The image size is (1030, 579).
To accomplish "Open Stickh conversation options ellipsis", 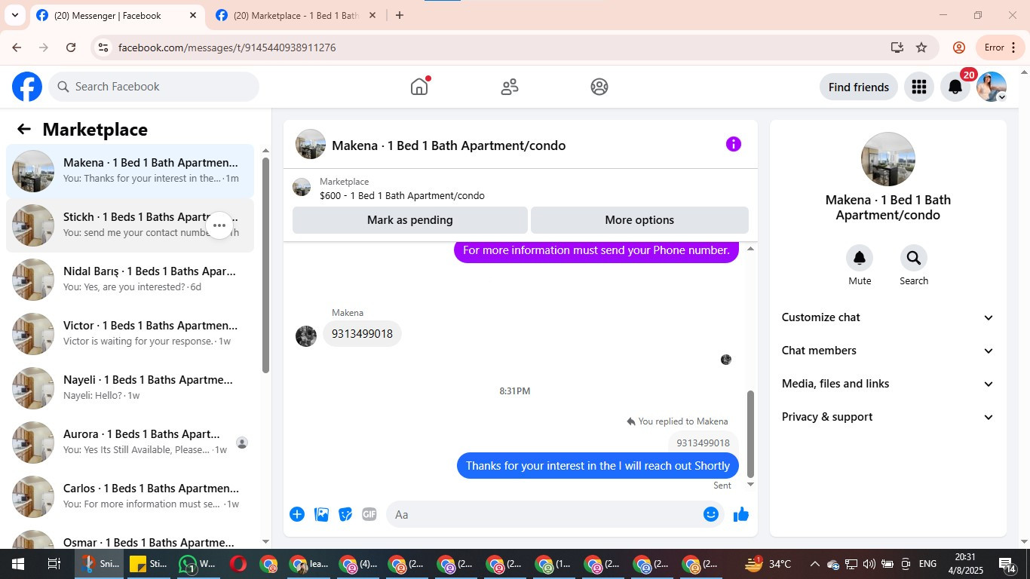I will pos(219,225).
